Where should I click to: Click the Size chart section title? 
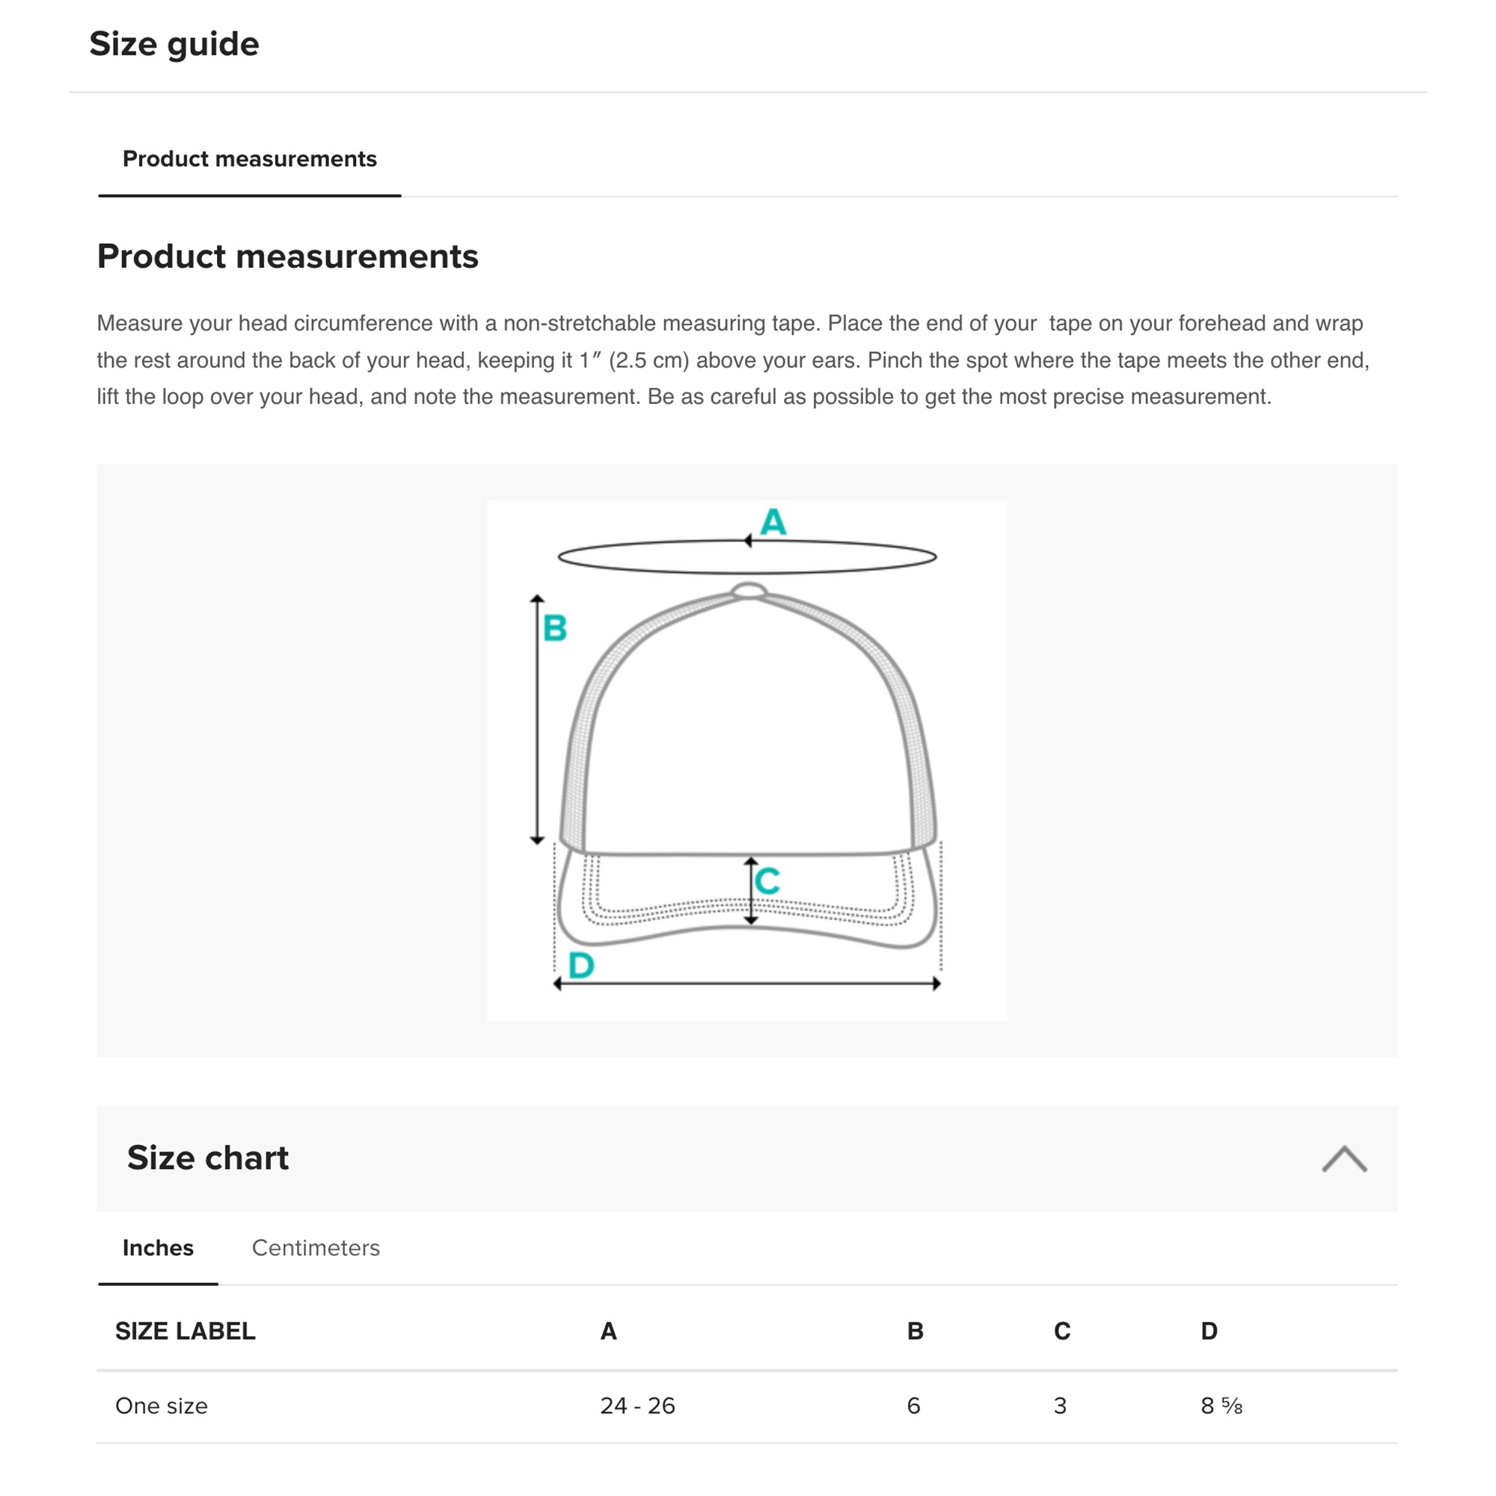click(x=207, y=1158)
